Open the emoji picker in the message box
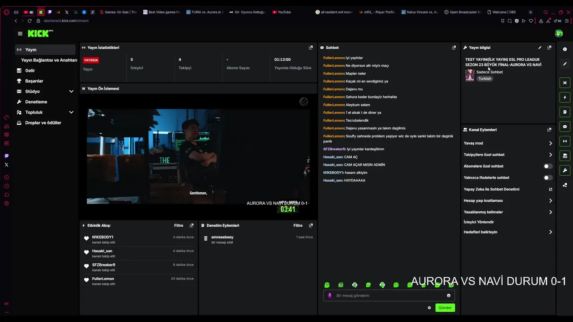The width and height of the screenshot is (573, 322). 449,296
